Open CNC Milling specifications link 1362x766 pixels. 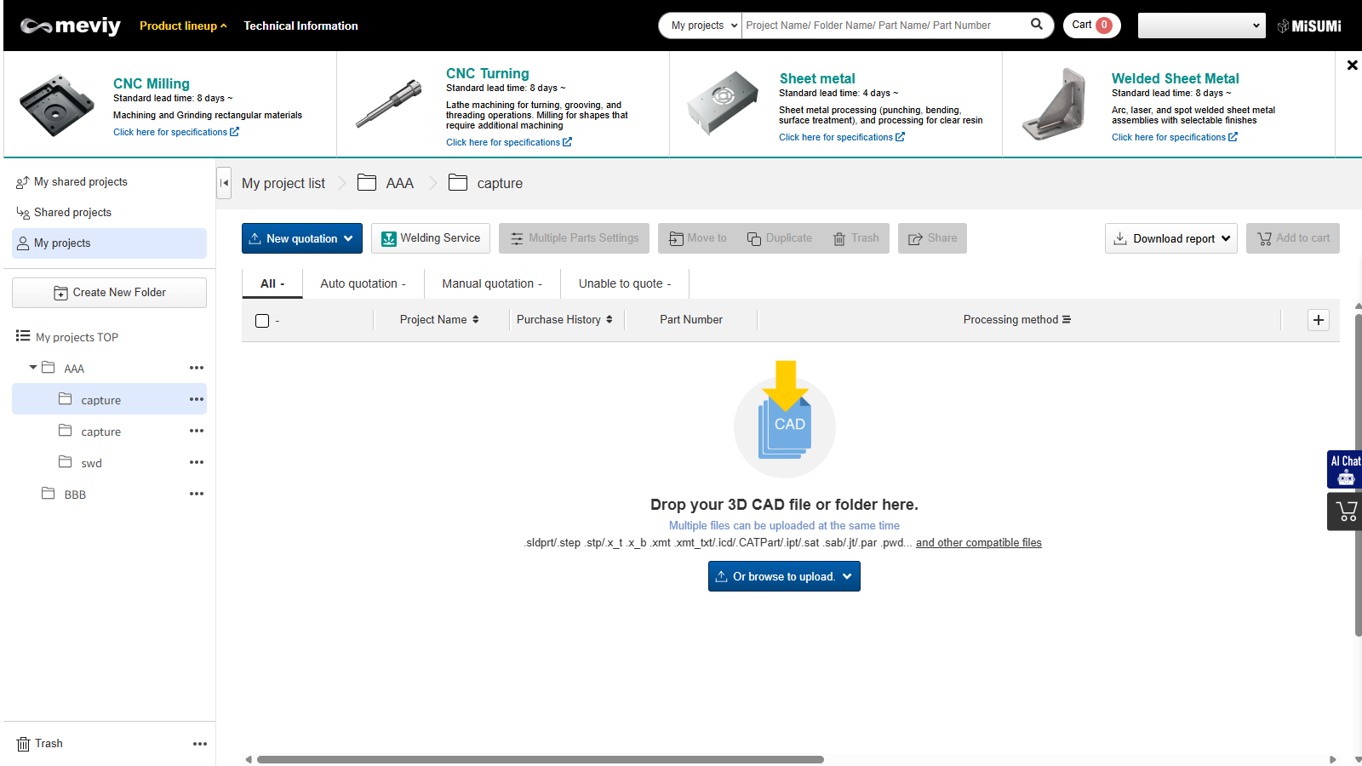pos(175,132)
